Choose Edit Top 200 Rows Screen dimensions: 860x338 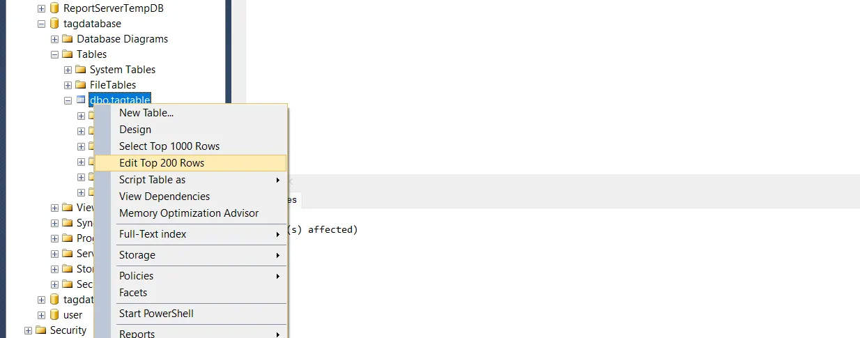(162, 163)
